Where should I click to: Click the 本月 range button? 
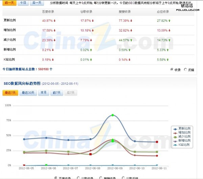tap(43, 93)
